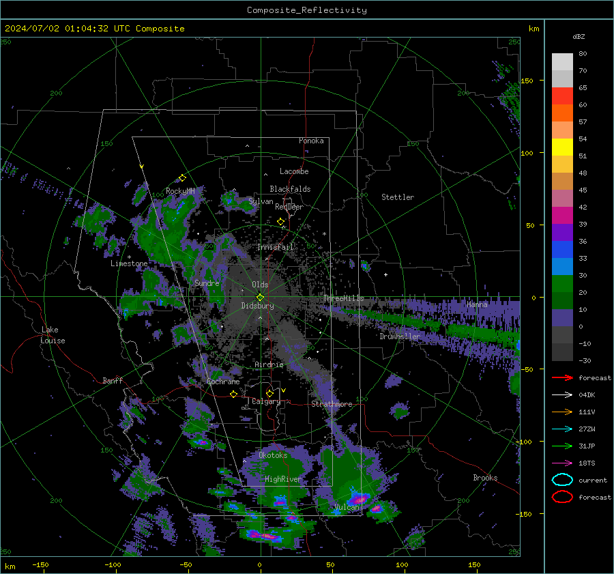This screenshot has width=614, height=574.
Task: Click the Stettler city label
Action: [x=398, y=197]
